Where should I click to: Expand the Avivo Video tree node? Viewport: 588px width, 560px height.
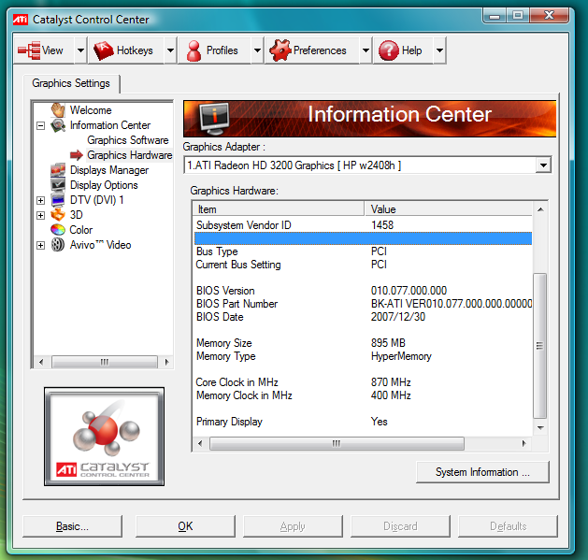(41, 245)
